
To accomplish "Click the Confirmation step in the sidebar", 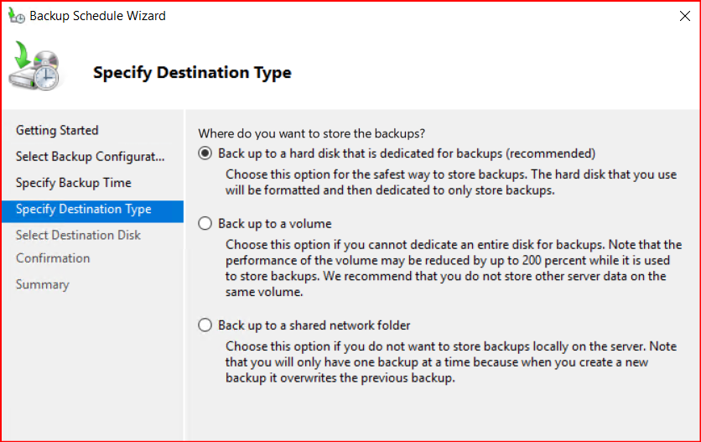I will click(53, 258).
